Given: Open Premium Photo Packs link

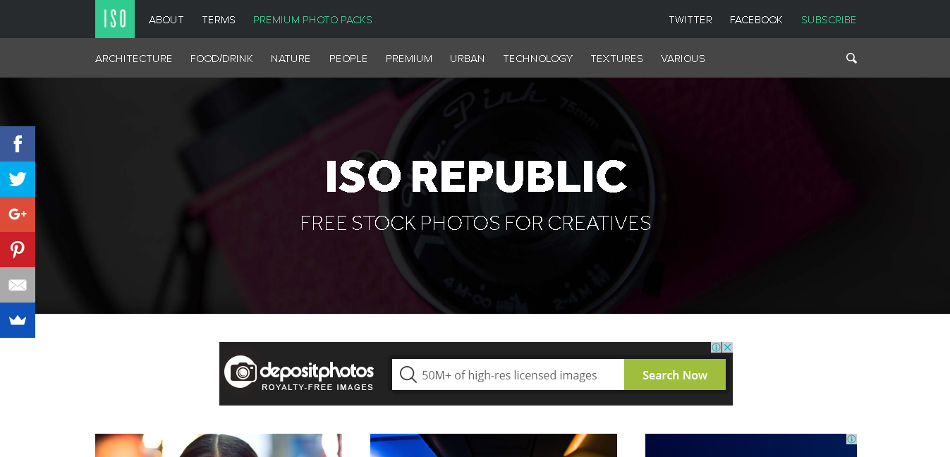Looking at the screenshot, I should pyautogui.click(x=312, y=20).
